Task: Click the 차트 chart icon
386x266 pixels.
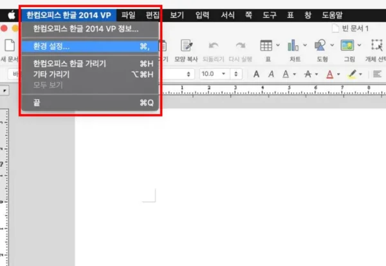Action: (293, 46)
